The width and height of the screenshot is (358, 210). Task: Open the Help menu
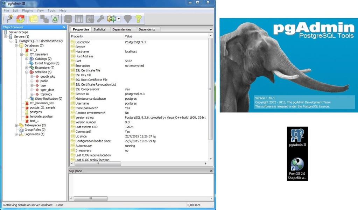coord(63,10)
